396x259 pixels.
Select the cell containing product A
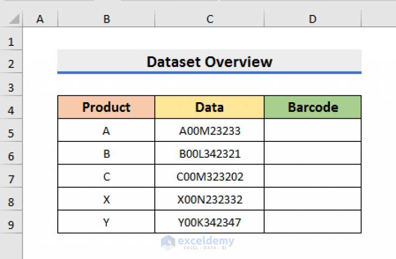tap(106, 130)
